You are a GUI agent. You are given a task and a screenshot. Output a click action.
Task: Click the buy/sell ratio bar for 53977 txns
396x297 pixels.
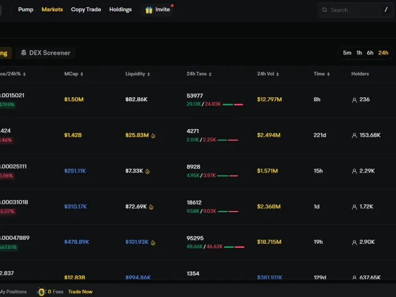point(233,105)
